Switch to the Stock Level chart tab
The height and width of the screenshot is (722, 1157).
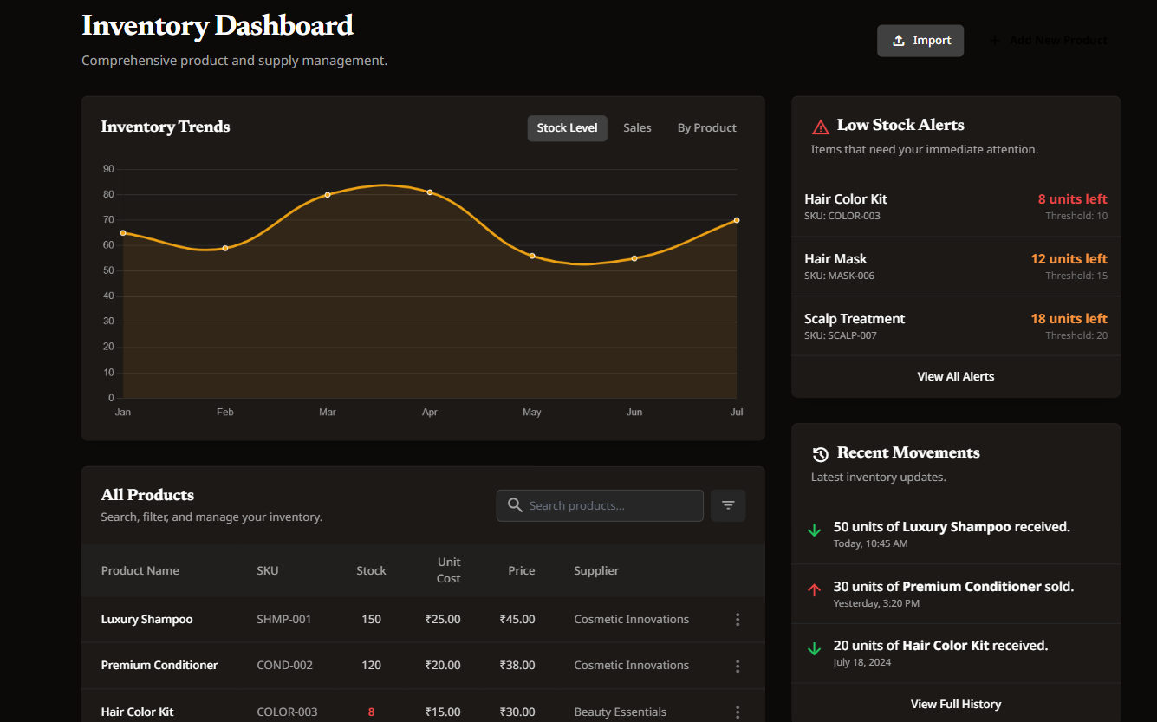click(x=567, y=128)
